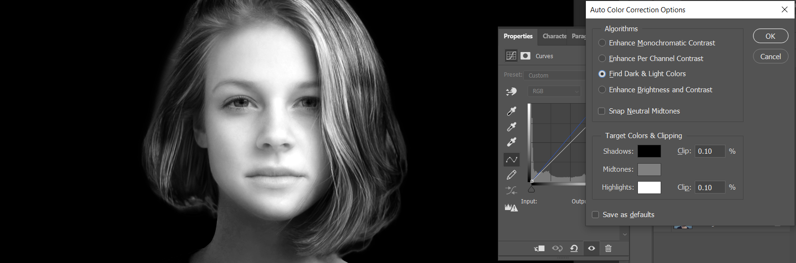Click OK in Auto Color Correction Options
The height and width of the screenshot is (263, 796).
coord(770,36)
